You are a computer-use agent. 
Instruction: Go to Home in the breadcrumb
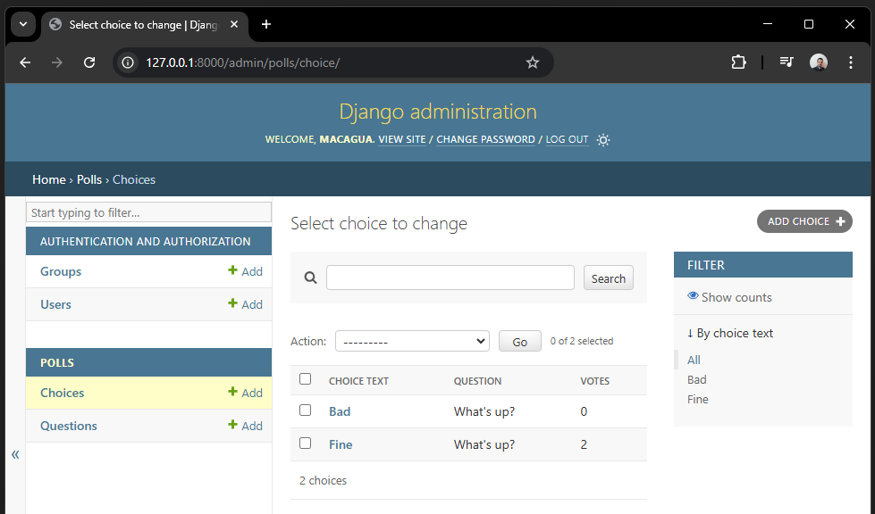click(49, 179)
